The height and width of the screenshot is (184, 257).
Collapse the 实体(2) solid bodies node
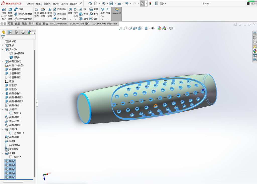(x=2, y=49)
